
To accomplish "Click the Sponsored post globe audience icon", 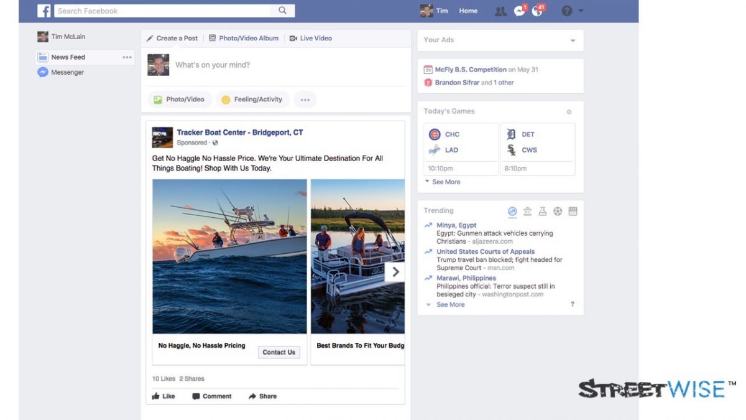I will [x=215, y=143].
